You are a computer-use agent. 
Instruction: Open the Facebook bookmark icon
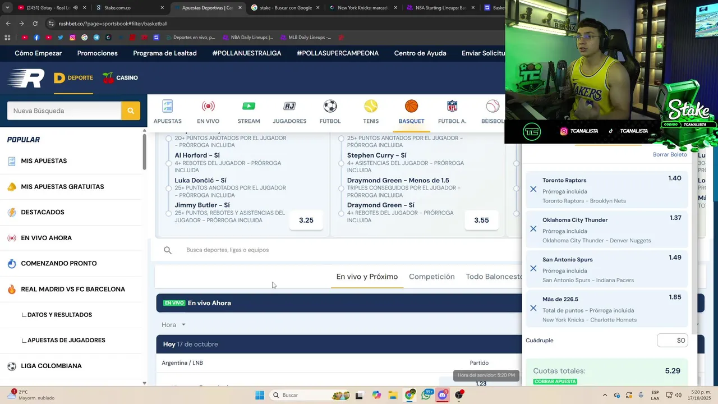tap(36, 38)
